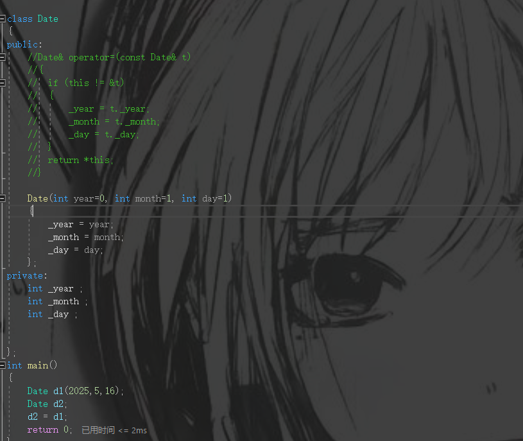Collapse the class Date block

3,19
